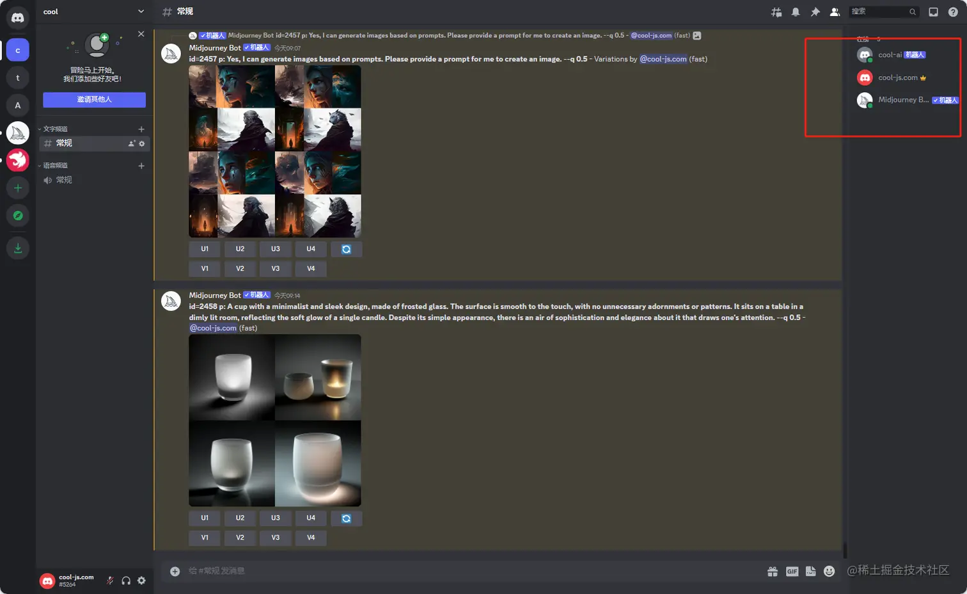Image resolution: width=967 pixels, height=594 pixels.
Task: Click the download apps icon
Action: 18,248
